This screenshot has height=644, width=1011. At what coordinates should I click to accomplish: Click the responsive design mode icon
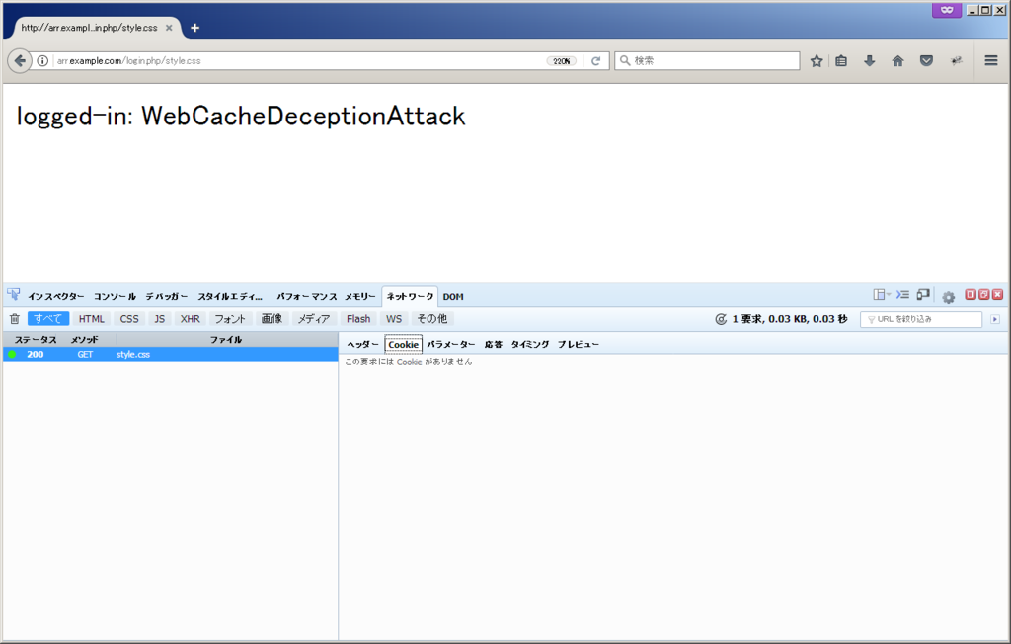pos(923,295)
